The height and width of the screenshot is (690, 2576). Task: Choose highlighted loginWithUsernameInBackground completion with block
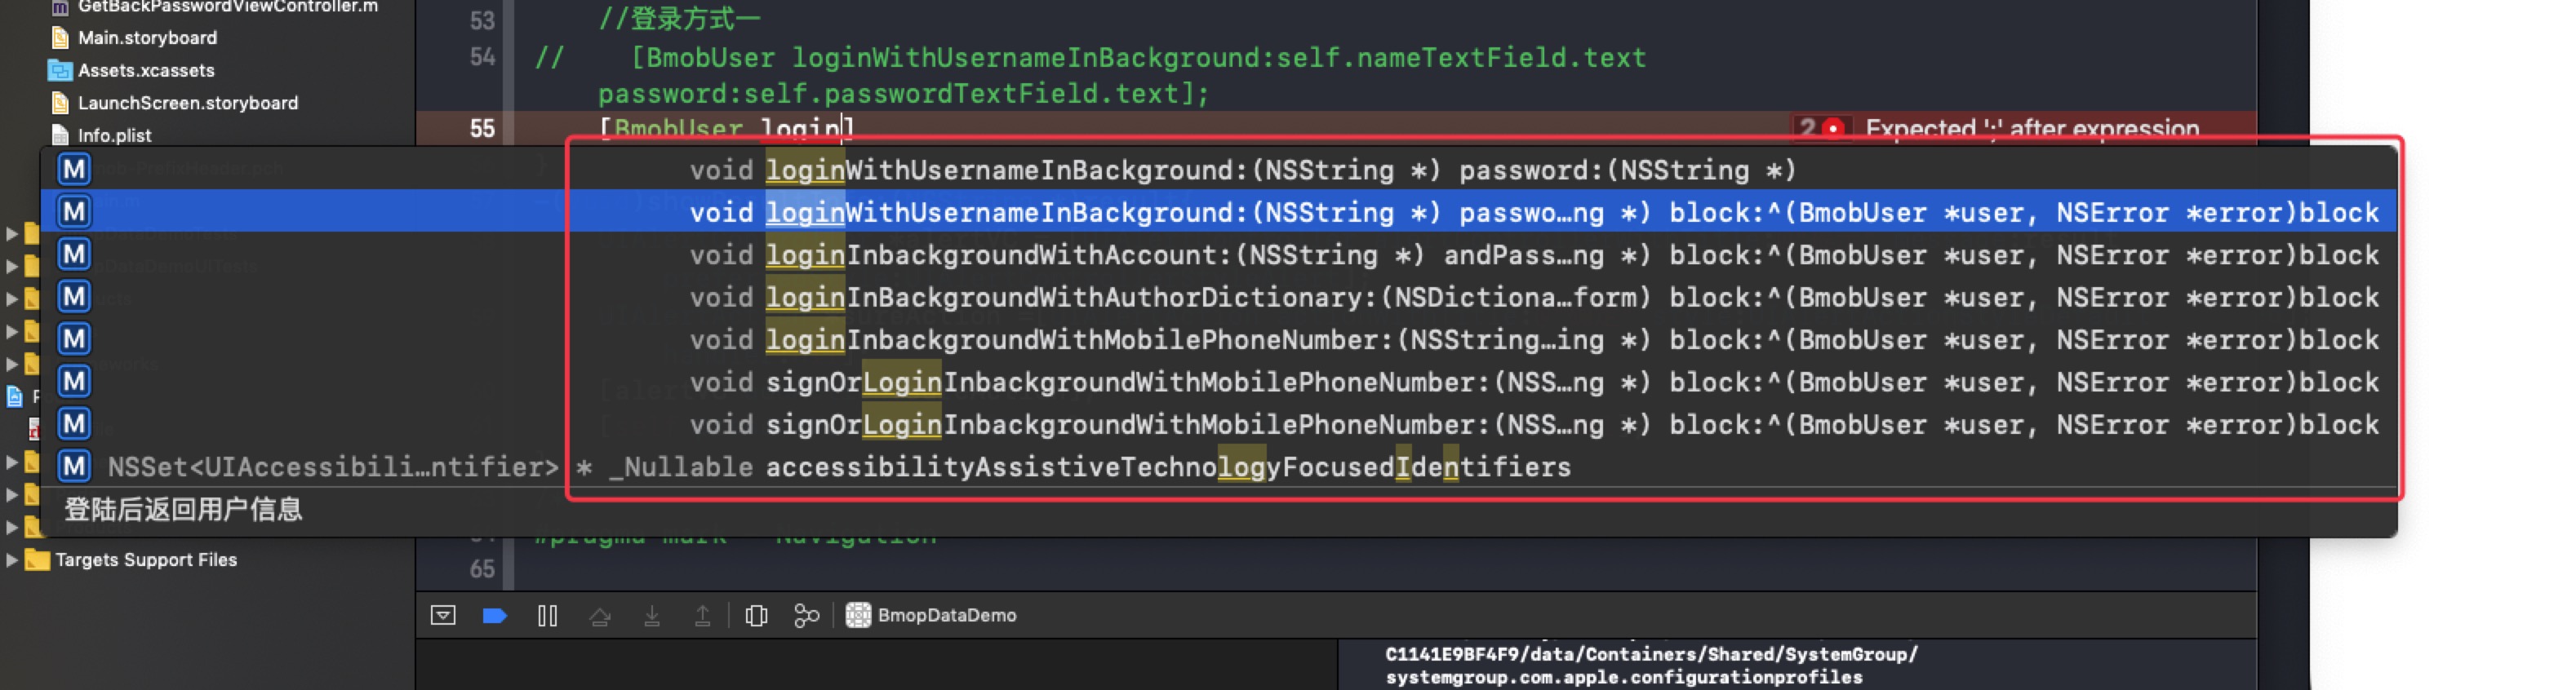pos(1219,212)
